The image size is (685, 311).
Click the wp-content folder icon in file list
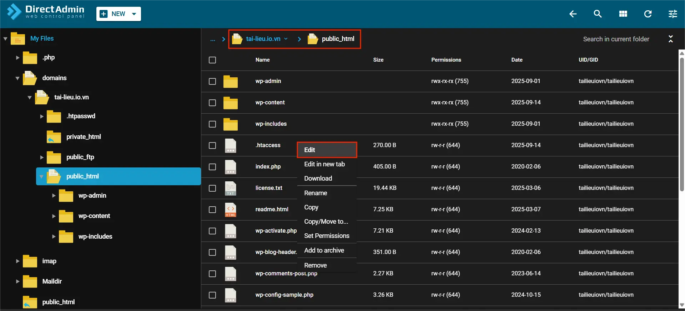[x=231, y=103]
